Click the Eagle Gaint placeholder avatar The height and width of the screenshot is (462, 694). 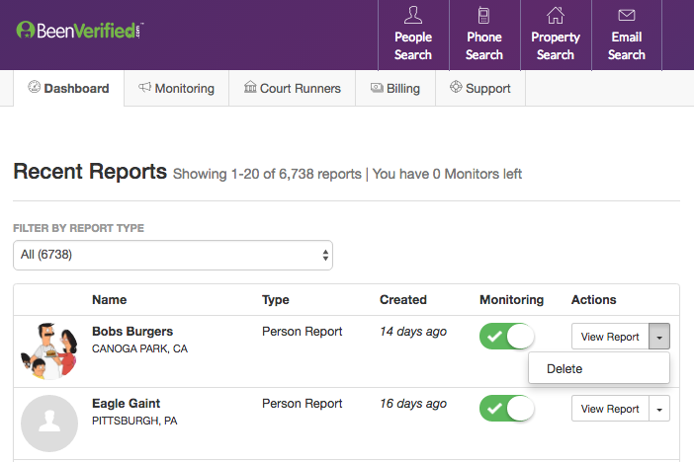pyautogui.click(x=49, y=423)
